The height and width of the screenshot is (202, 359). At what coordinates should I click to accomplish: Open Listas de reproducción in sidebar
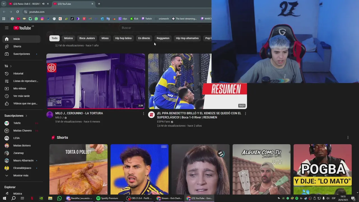(x=21, y=81)
